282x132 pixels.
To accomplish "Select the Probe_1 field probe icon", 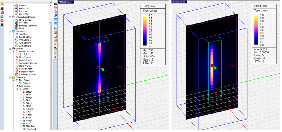I will 20,83.
